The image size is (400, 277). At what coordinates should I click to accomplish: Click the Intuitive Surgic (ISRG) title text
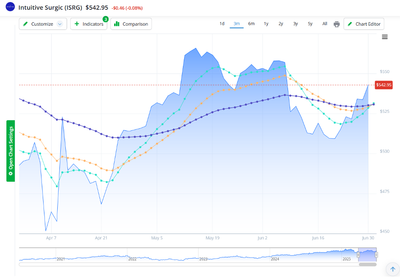[50, 8]
